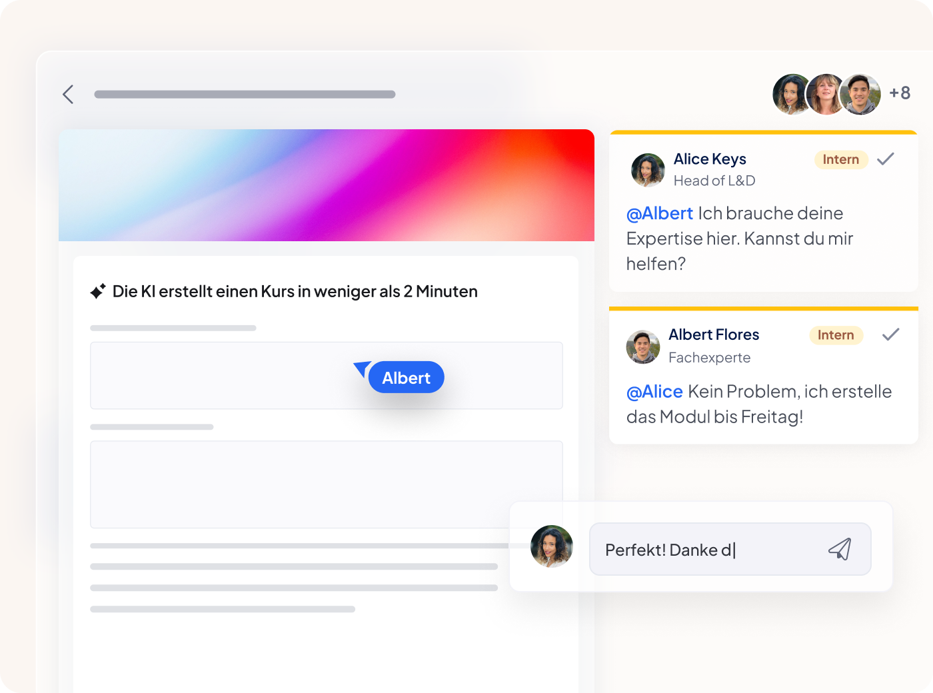Select the Albert cursor label
Viewport: 933px width, 693px height.
(x=406, y=377)
